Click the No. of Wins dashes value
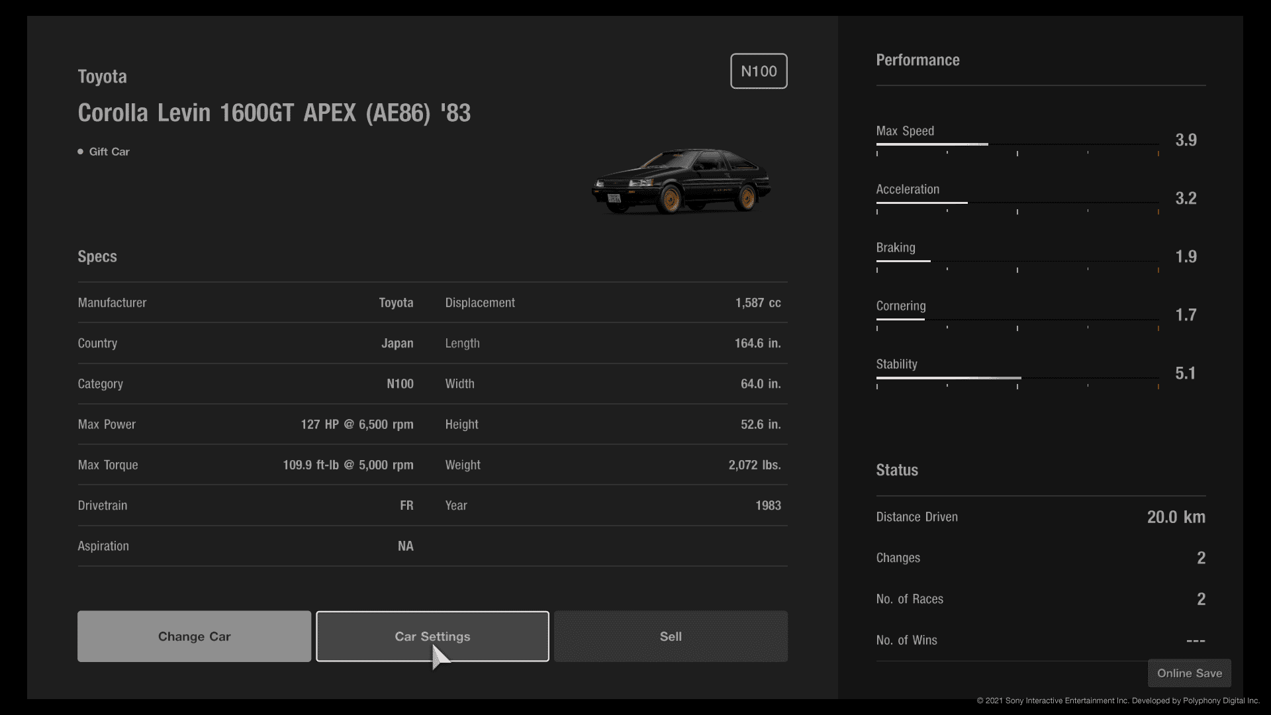Screen dimensions: 1271x715 pos(1196,641)
